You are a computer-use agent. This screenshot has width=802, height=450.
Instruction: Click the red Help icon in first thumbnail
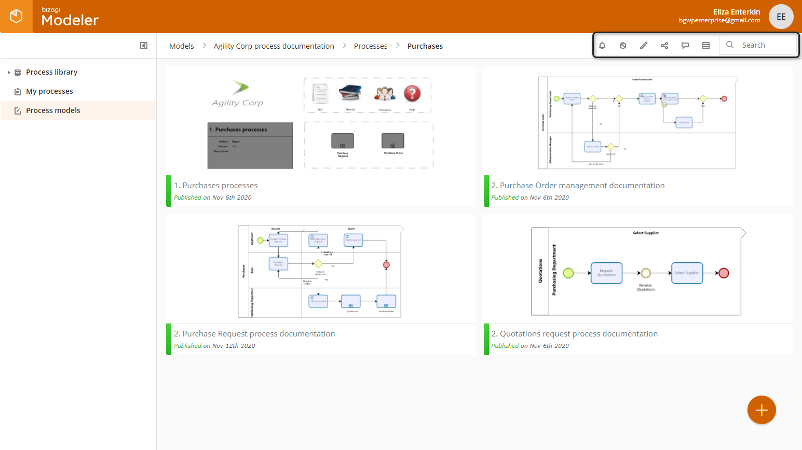412,93
